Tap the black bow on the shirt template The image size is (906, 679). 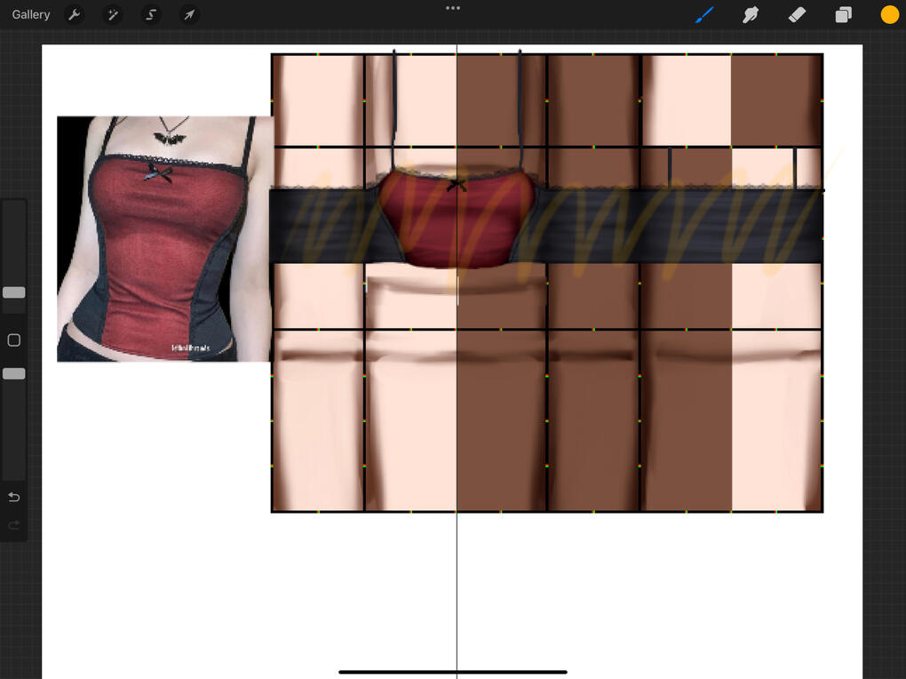coord(457,184)
